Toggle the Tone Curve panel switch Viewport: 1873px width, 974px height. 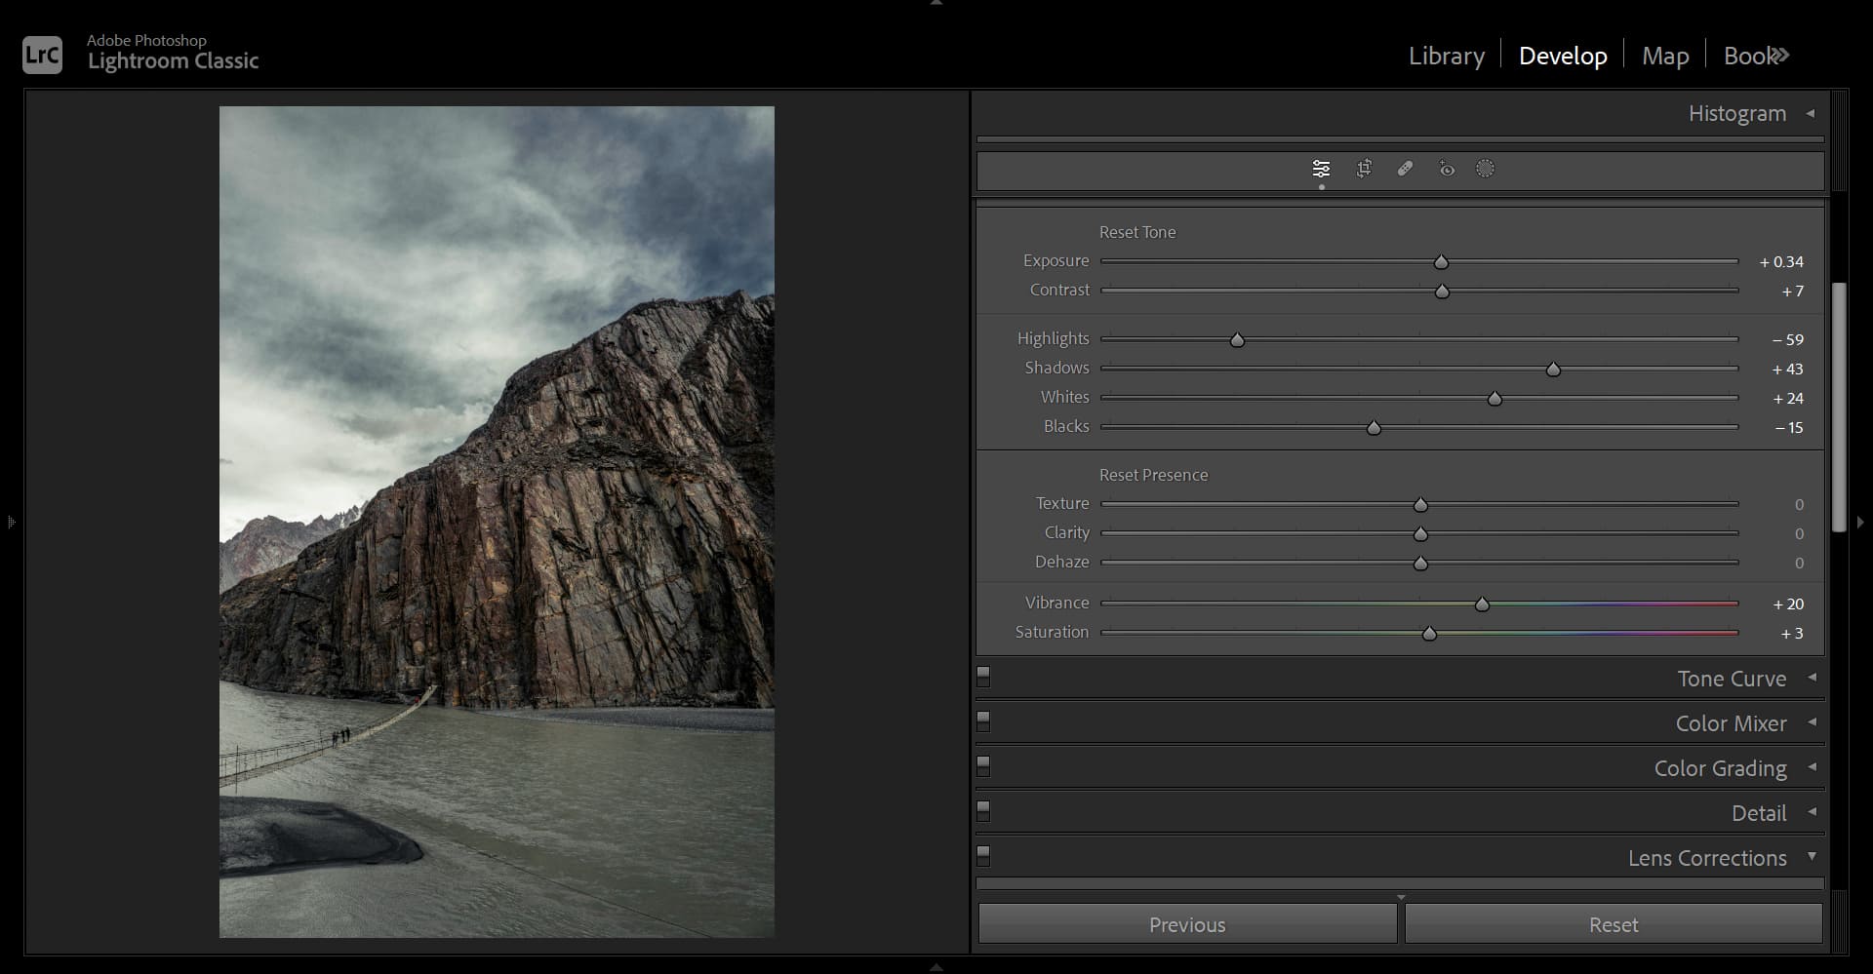tap(983, 676)
